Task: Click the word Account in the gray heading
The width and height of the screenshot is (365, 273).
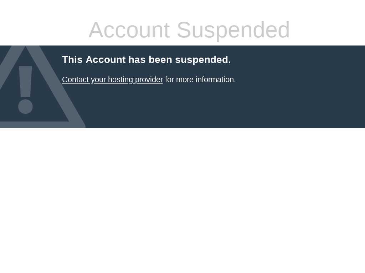Action: [x=129, y=30]
